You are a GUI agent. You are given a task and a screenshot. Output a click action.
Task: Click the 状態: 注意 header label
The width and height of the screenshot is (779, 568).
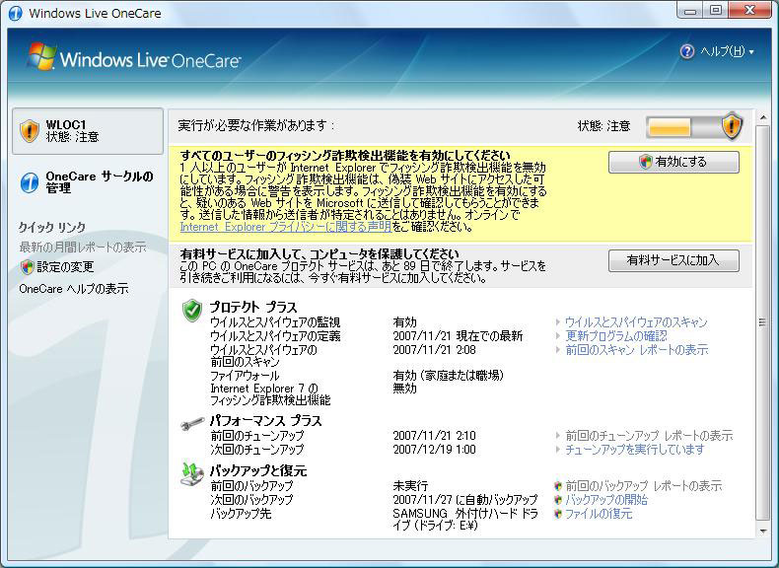603,126
